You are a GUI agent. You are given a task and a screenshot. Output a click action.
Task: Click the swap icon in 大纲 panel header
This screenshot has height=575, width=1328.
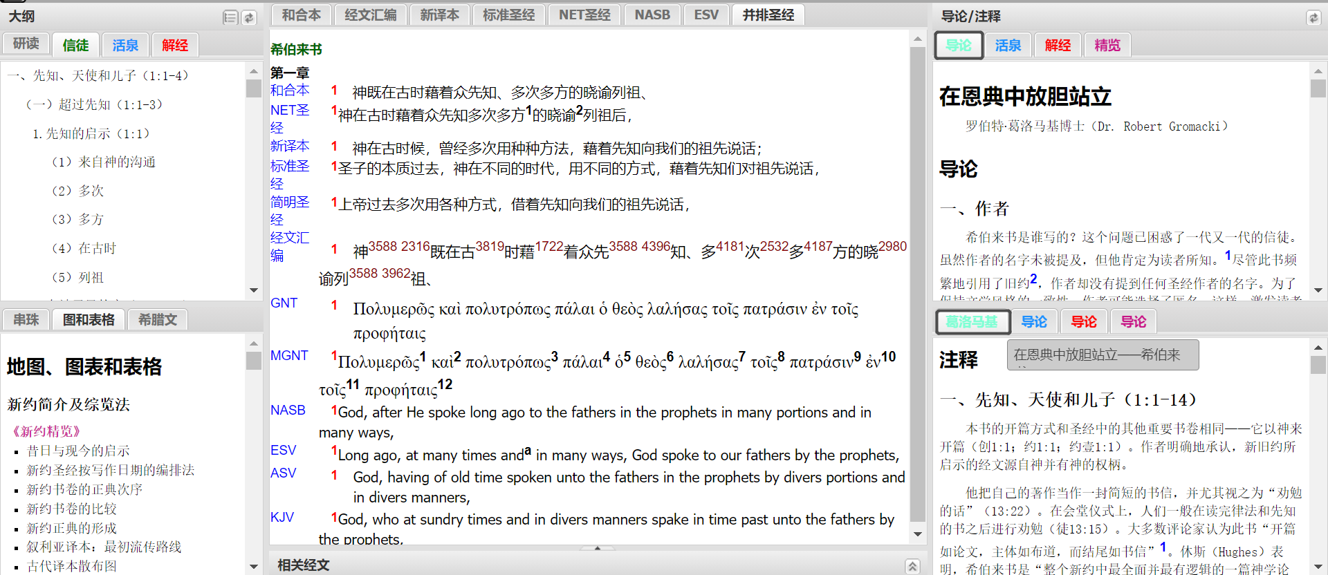(x=249, y=17)
